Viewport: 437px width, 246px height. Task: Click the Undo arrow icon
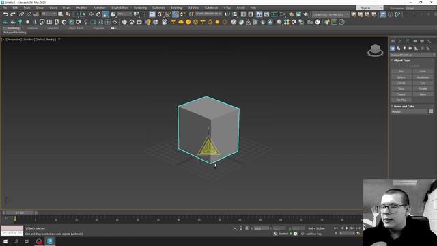[5, 14]
